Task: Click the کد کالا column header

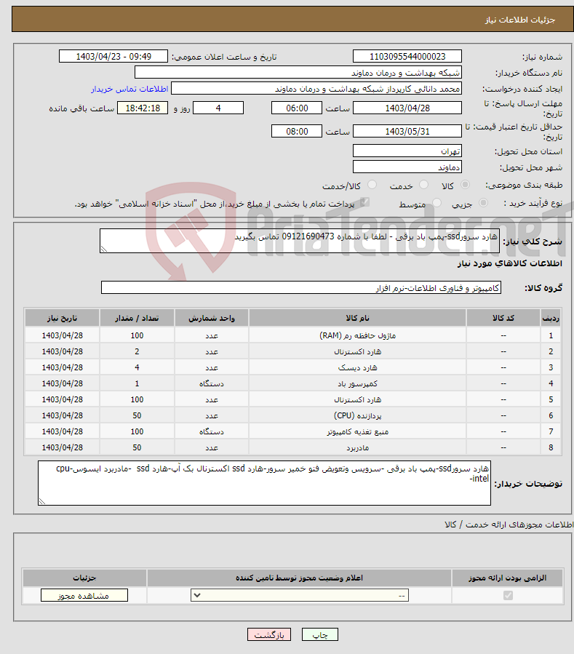Action: coord(503,318)
